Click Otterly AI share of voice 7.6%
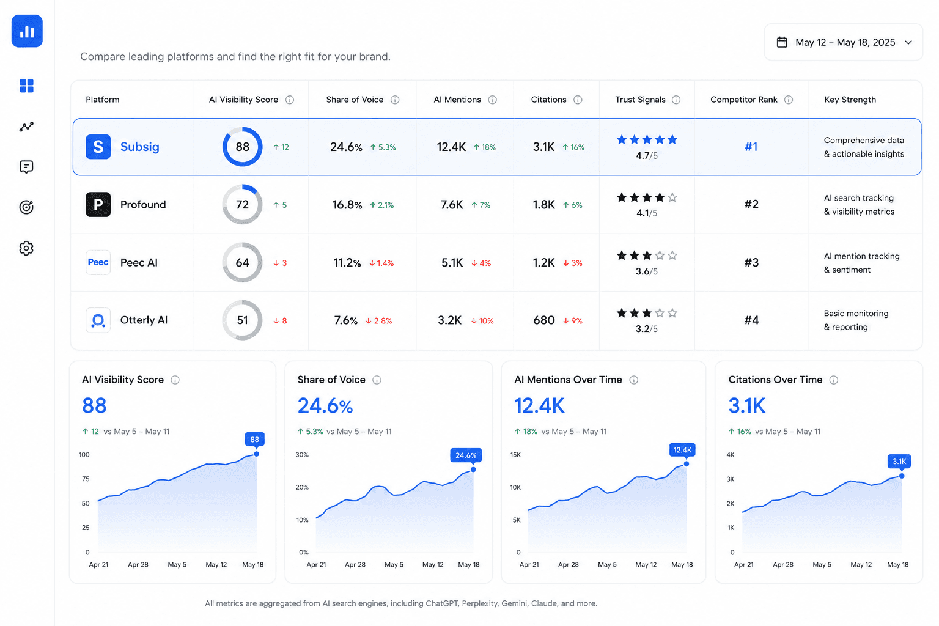Image resolution: width=939 pixels, height=626 pixels. coord(346,320)
